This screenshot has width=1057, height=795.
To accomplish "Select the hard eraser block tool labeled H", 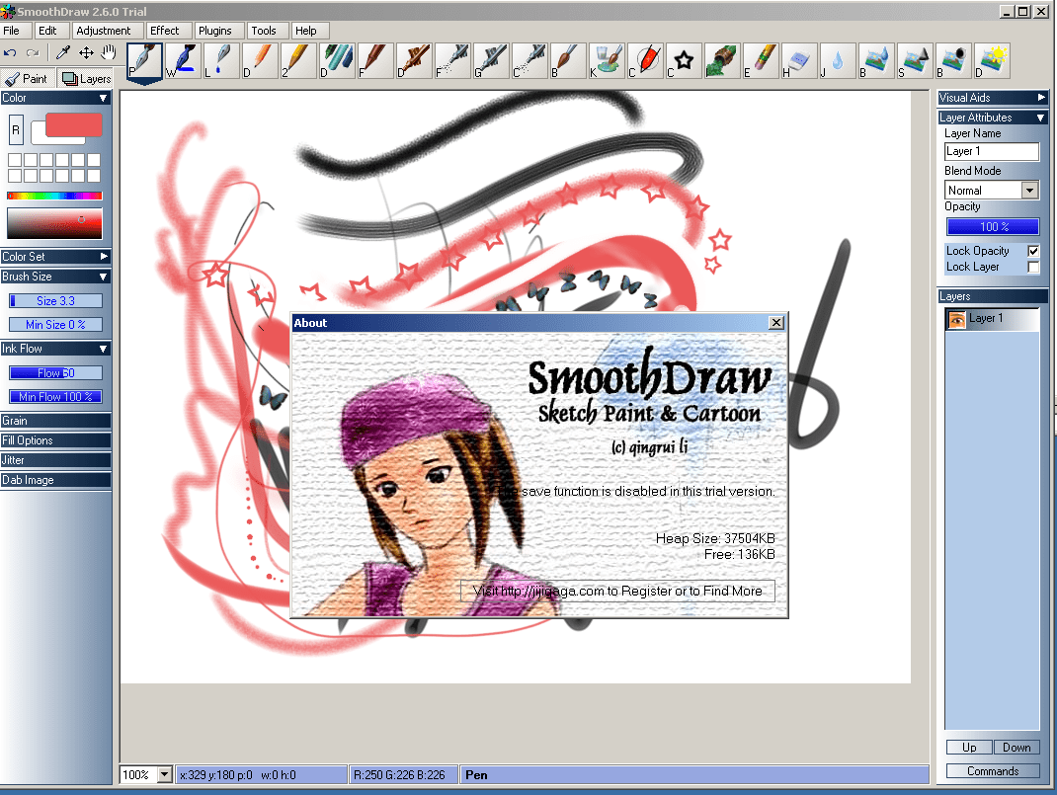I will (x=799, y=61).
